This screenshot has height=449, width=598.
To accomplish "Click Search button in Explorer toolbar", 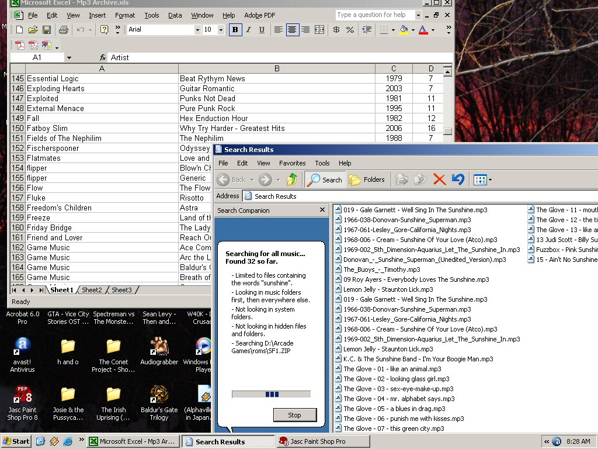I will pos(325,179).
